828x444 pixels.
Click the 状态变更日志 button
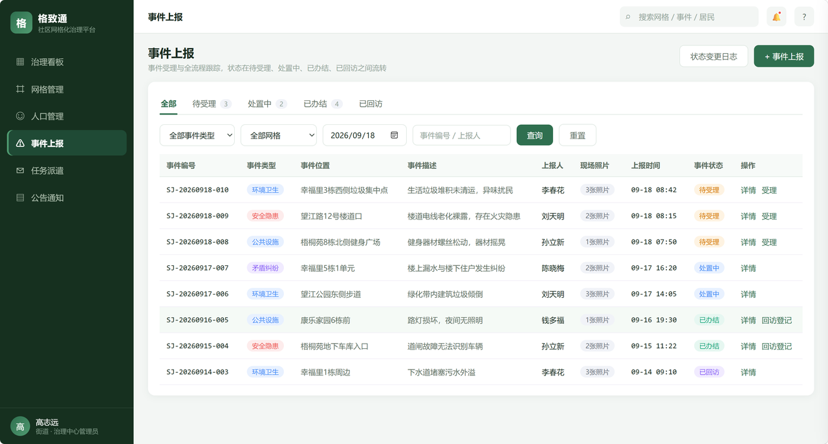pos(714,56)
